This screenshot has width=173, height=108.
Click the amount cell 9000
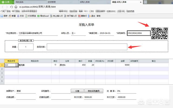coord(123,65)
